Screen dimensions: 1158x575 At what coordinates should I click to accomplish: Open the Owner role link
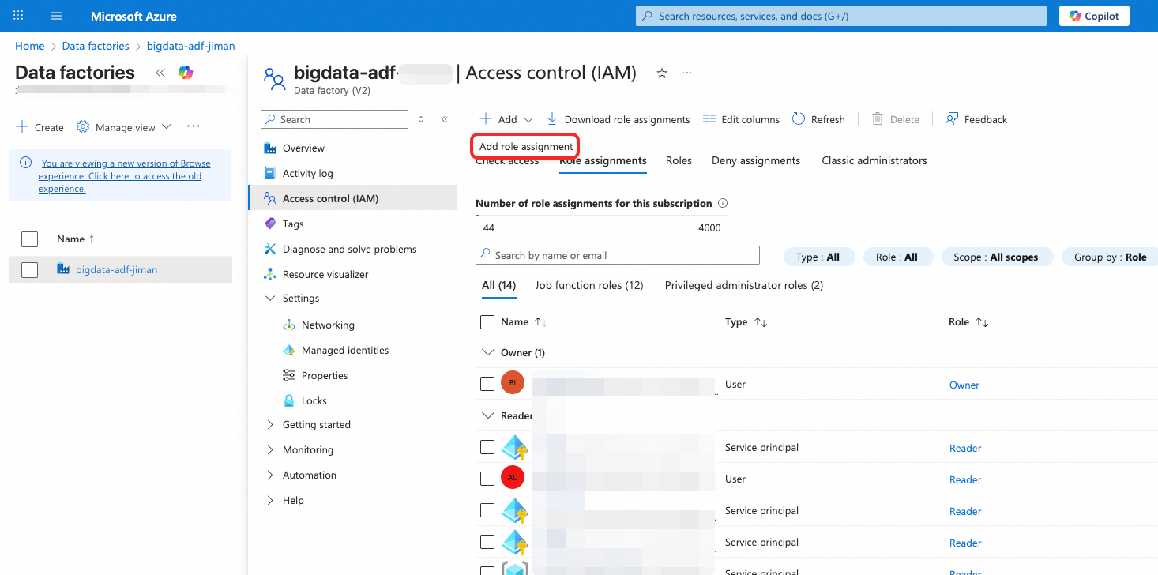(964, 385)
